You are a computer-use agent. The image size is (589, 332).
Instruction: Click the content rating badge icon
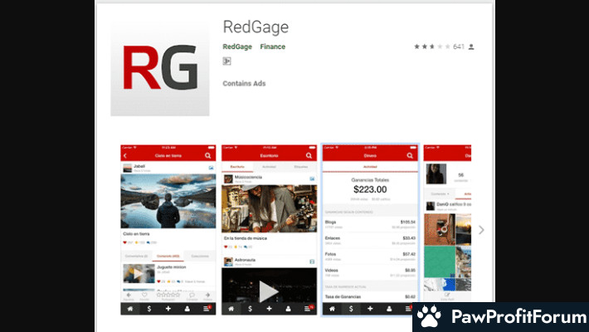tap(226, 61)
